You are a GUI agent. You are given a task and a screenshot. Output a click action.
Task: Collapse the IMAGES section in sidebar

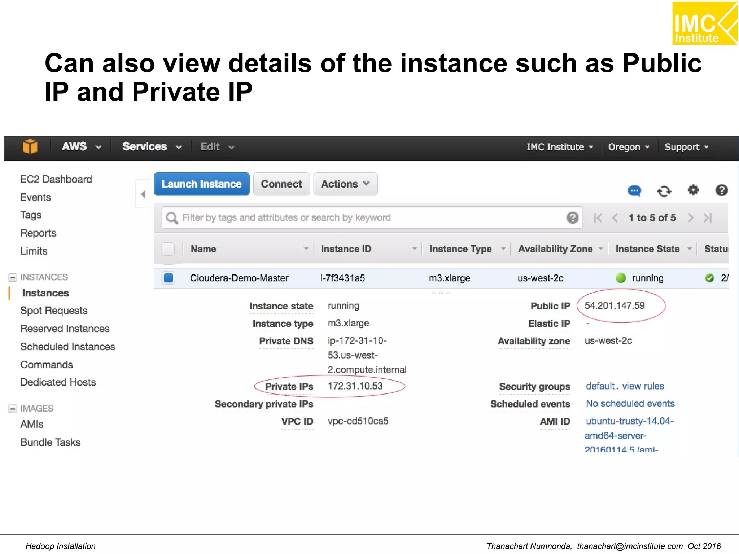click(13, 409)
